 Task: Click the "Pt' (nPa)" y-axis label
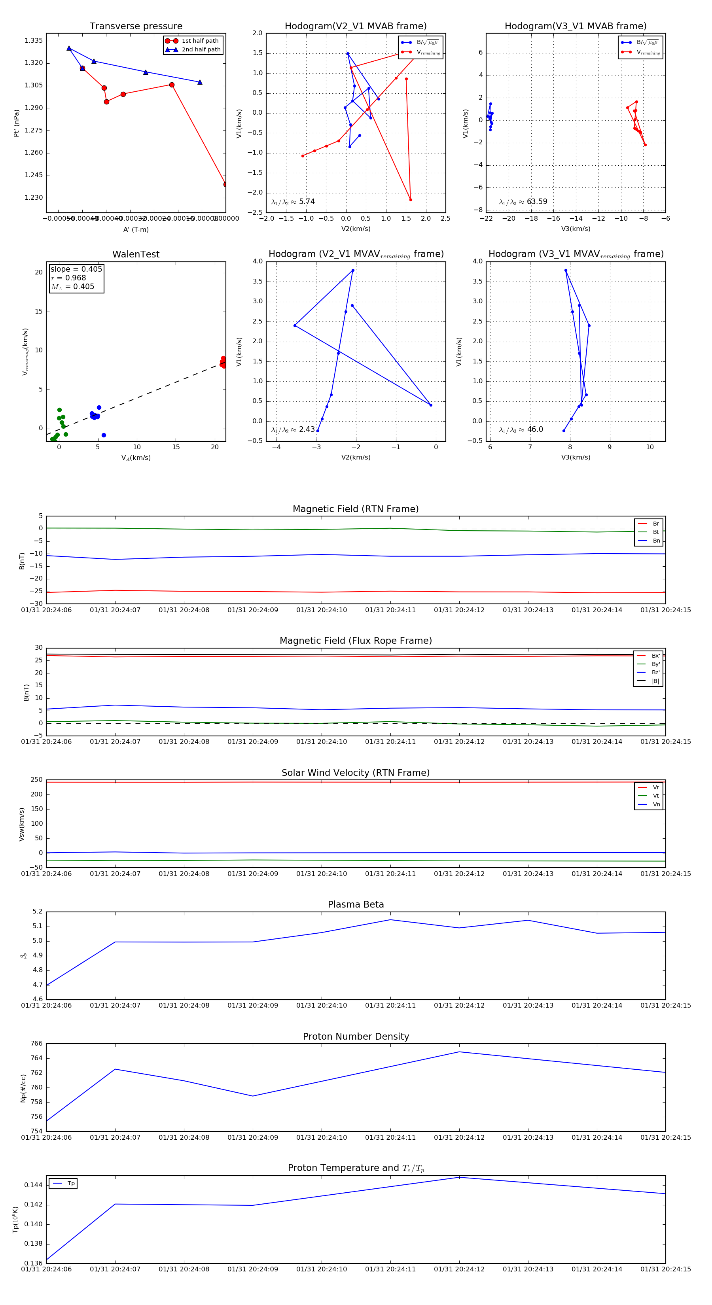[16, 123]
